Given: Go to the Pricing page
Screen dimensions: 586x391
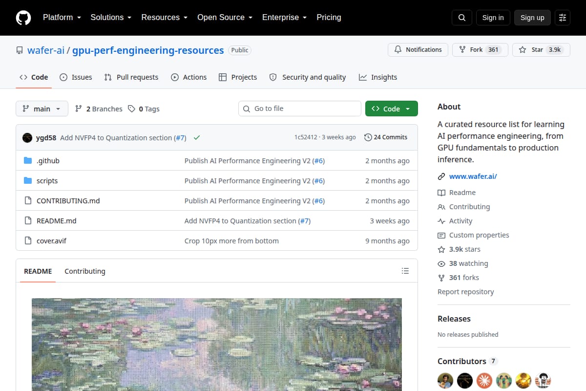Looking at the screenshot, I should [329, 18].
